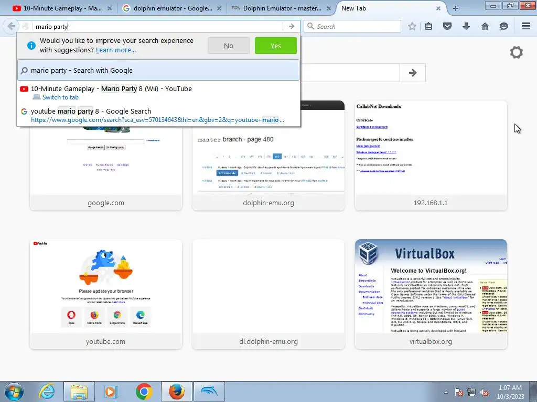
Task: Open the 192.168.1.1 tile
Action: coord(431,155)
